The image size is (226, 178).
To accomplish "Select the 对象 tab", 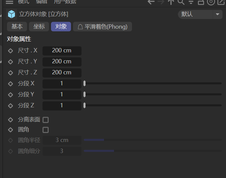I will [61, 27].
